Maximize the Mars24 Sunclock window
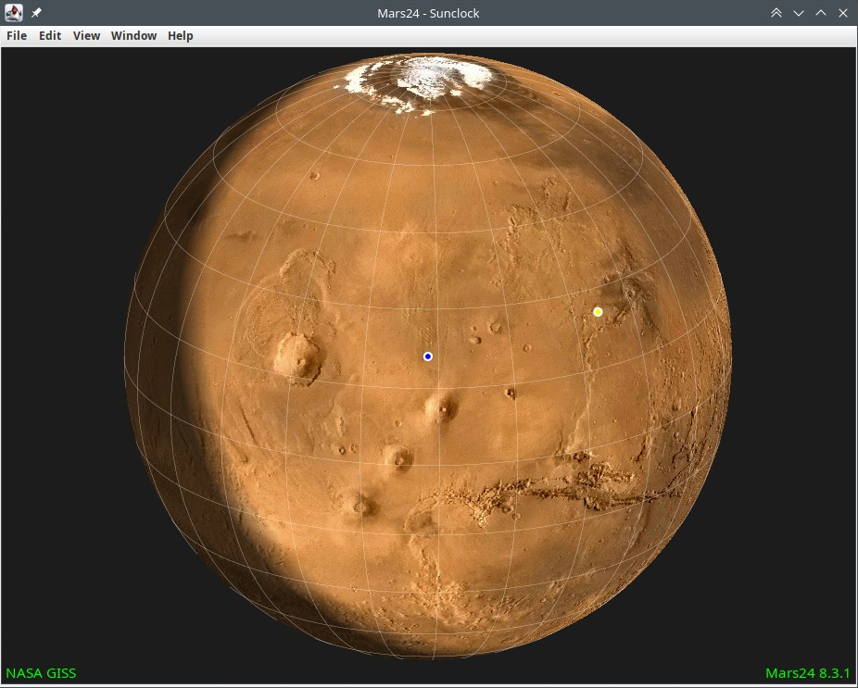 coord(821,13)
